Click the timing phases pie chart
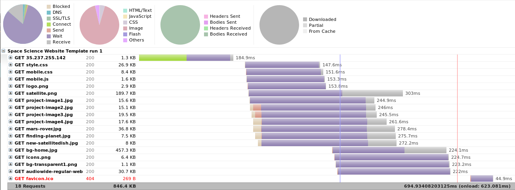The height and width of the screenshot is (190, 515). (23, 24)
